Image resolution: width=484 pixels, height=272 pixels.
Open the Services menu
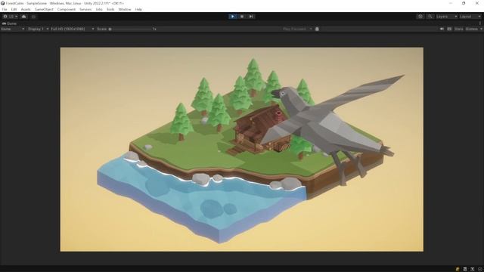(85, 9)
